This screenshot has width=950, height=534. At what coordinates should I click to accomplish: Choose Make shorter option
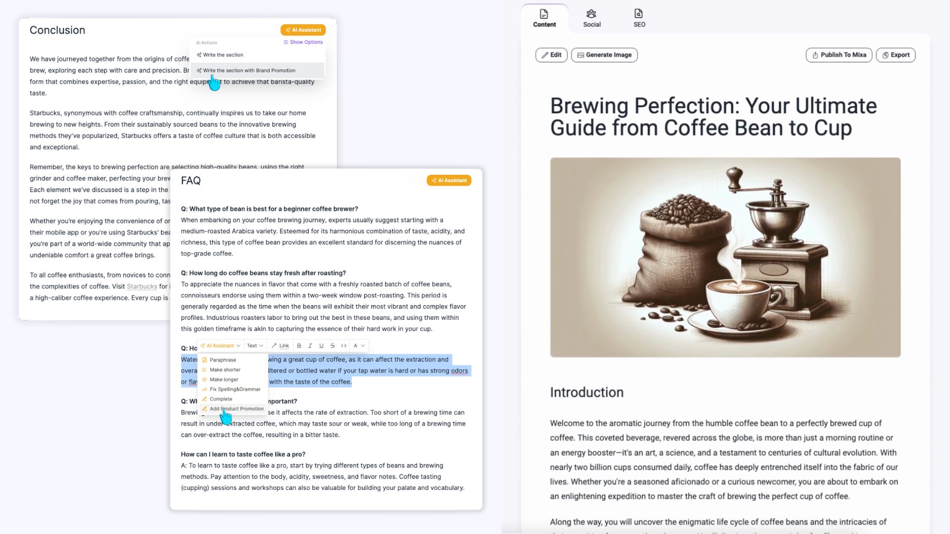pos(225,370)
